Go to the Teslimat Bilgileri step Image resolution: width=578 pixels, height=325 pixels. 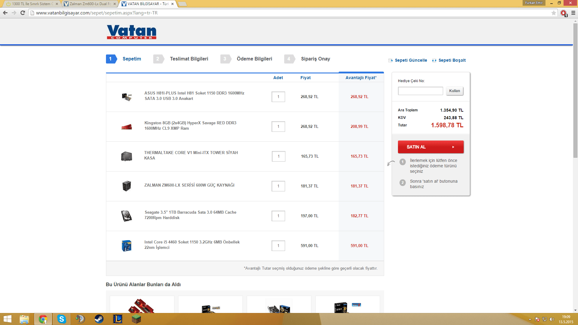[x=189, y=59]
